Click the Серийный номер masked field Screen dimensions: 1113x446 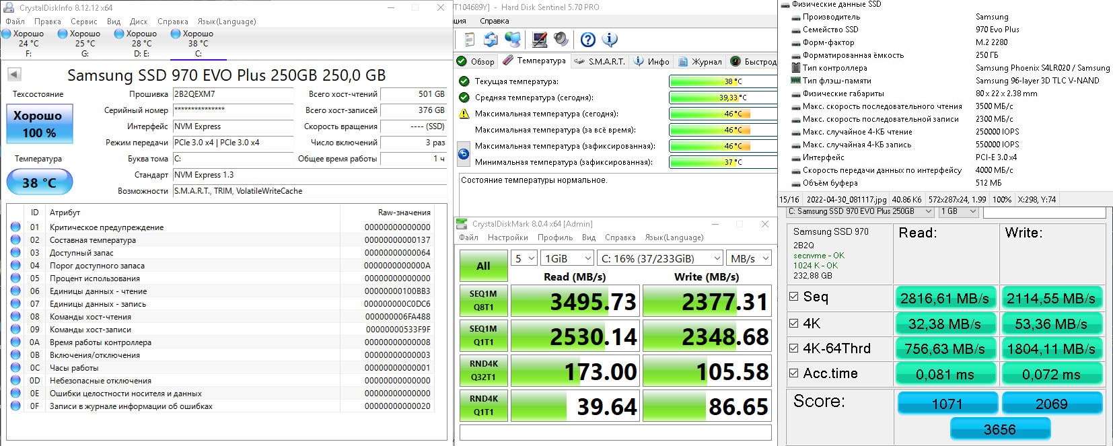click(x=233, y=110)
